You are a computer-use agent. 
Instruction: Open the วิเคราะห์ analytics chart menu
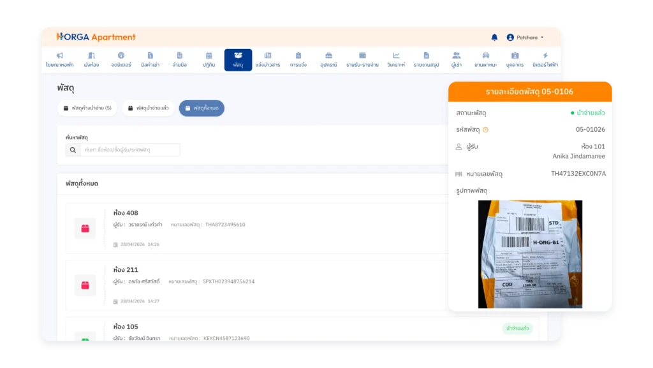(396, 60)
